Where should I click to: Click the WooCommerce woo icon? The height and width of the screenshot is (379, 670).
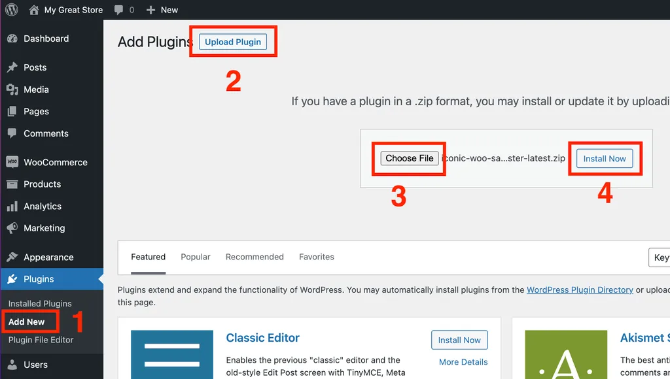point(12,162)
